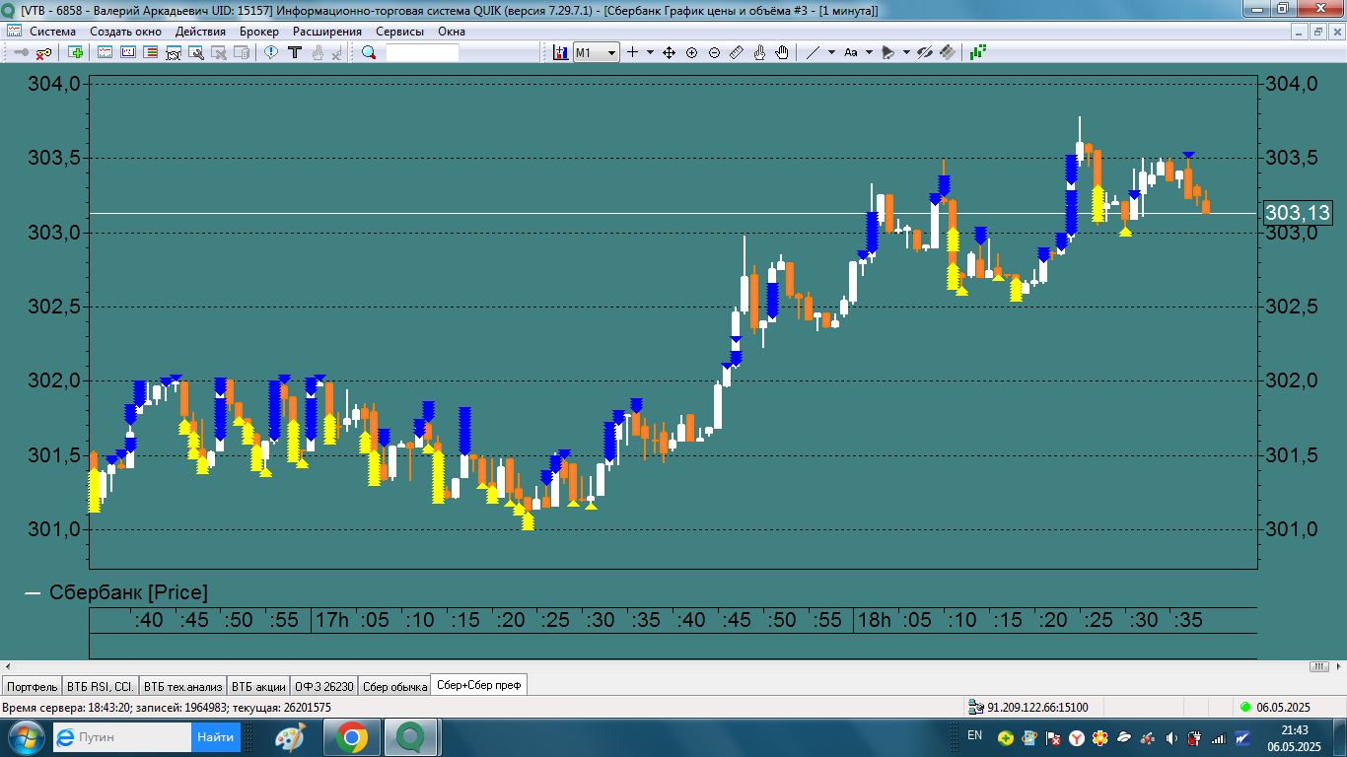Open the Брокер menu
Screen dimensions: 1347x757
click(258, 32)
